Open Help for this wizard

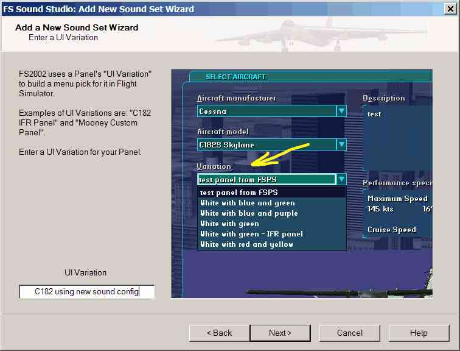[x=419, y=333]
